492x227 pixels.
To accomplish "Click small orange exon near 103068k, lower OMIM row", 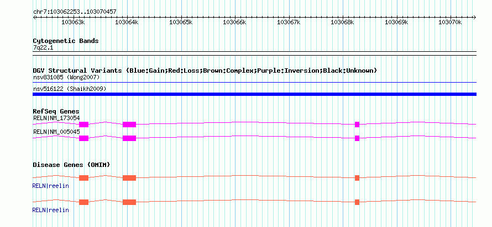I will (x=357, y=202).
